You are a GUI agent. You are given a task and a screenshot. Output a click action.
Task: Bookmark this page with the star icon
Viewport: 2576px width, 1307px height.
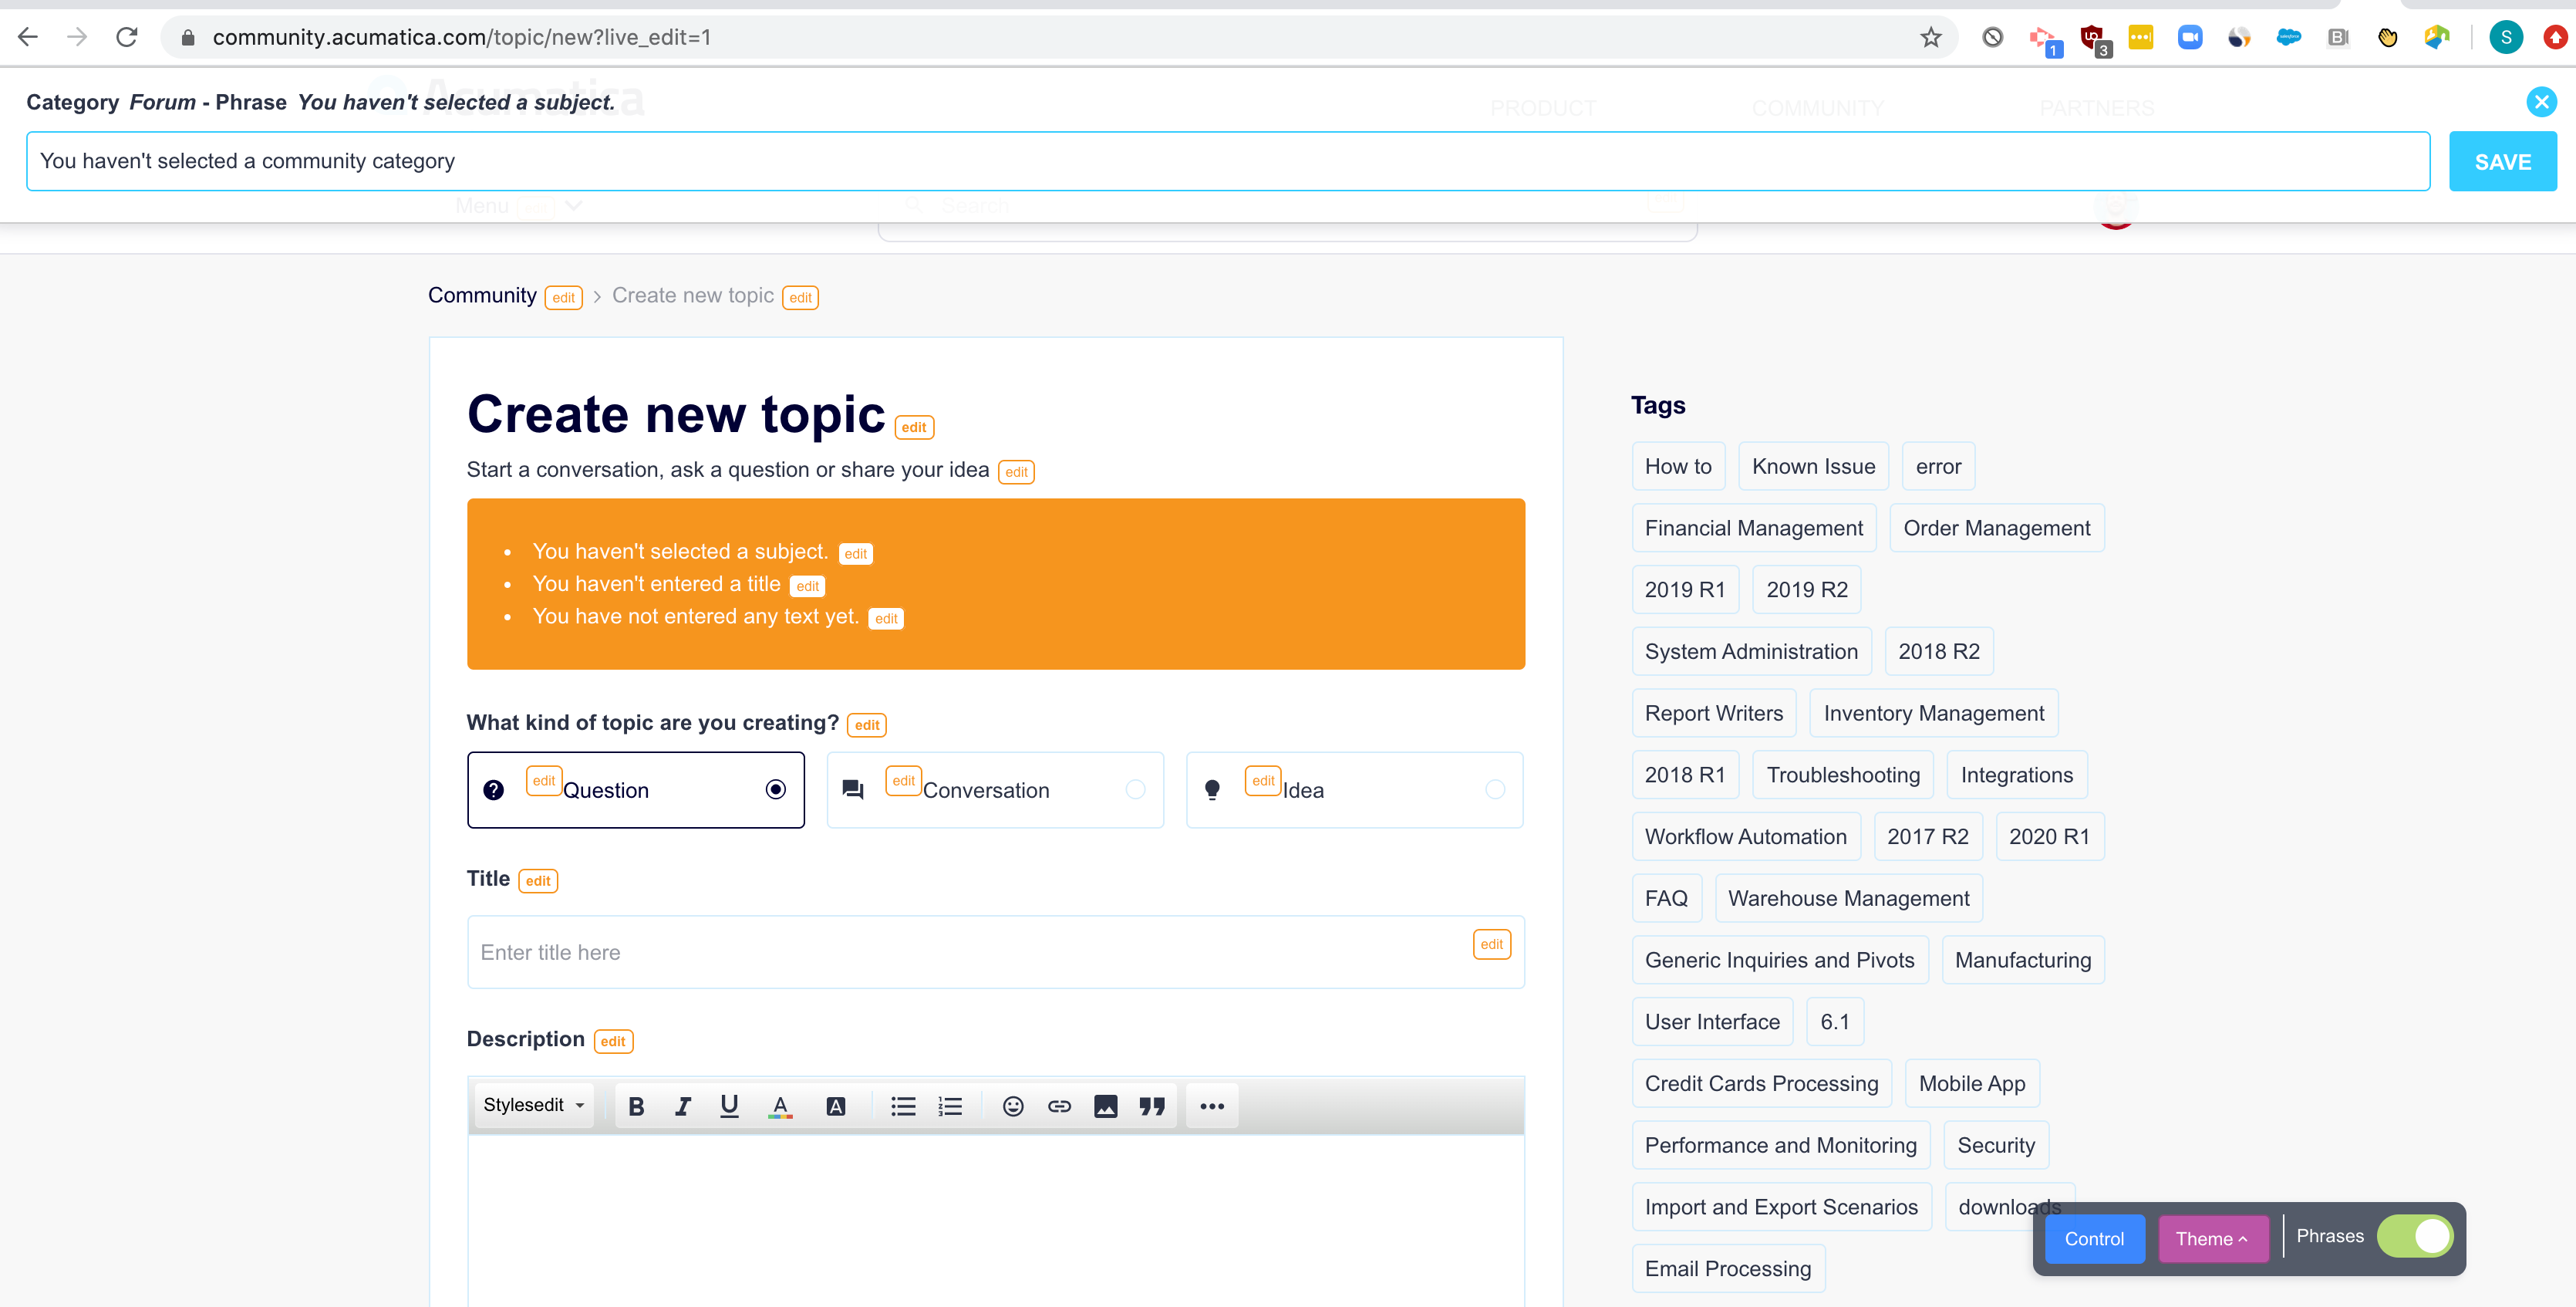[x=1930, y=37]
